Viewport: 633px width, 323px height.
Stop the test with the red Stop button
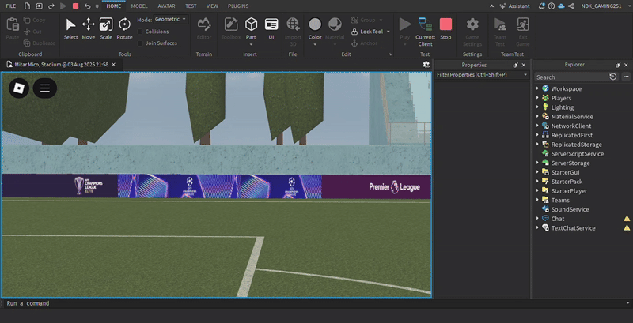pos(445,24)
